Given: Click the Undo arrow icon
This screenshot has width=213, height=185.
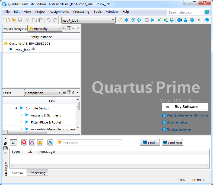Looking at the screenshot, I should click(49, 20).
